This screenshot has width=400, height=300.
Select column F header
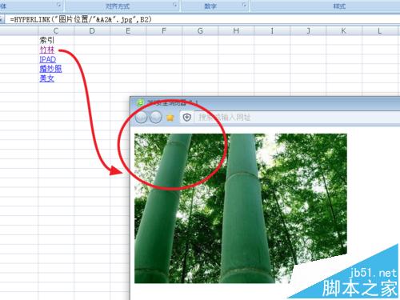point(164,31)
